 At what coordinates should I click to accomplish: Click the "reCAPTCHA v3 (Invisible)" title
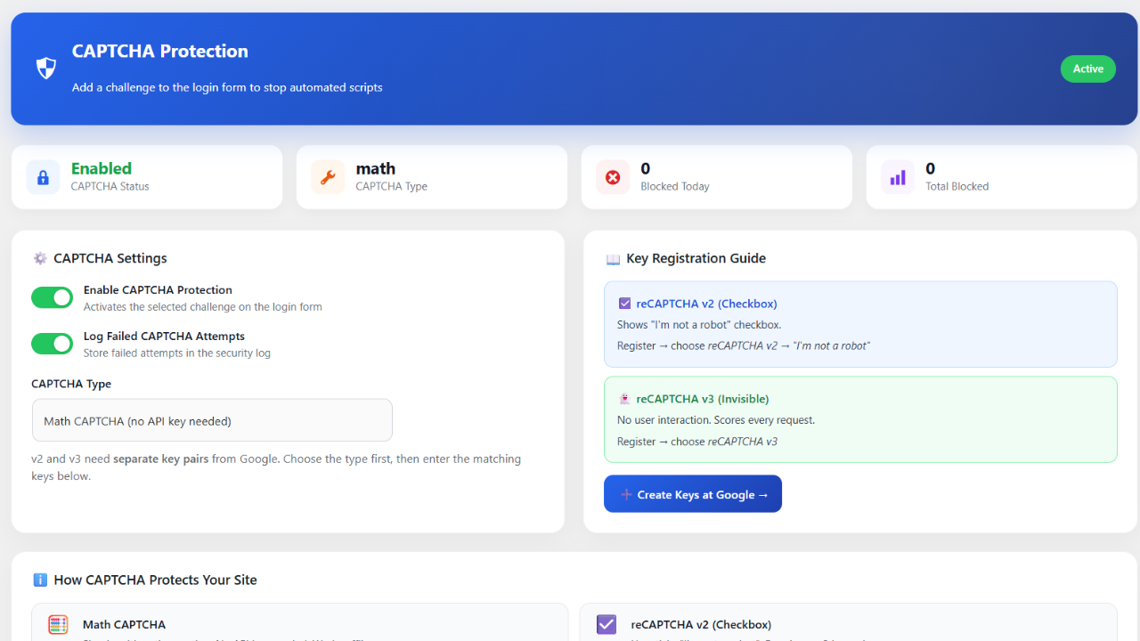tap(703, 399)
